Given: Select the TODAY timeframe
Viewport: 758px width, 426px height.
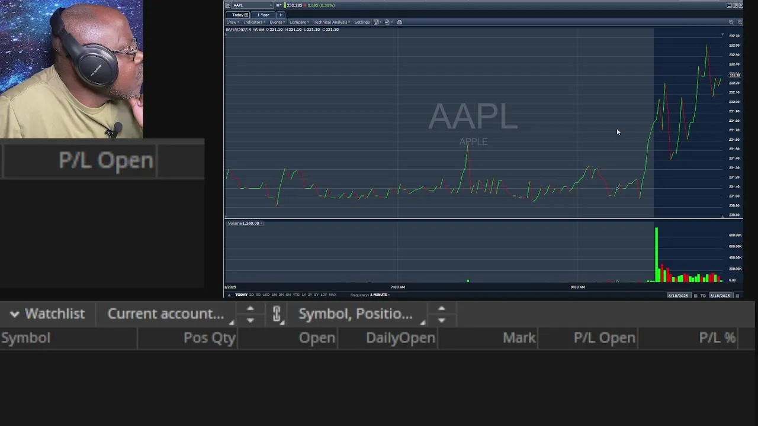Looking at the screenshot, I should (241, 295).
